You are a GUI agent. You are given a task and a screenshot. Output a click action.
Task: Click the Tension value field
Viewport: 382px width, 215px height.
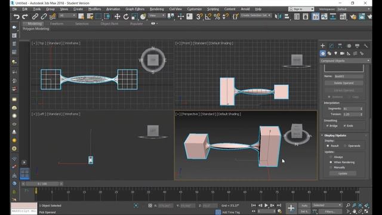click(351, 114)
